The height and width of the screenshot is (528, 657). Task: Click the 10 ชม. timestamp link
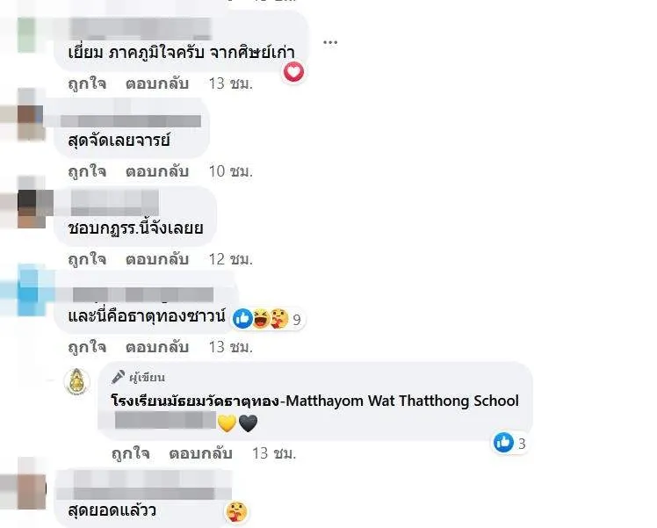[x=231, y=171]
